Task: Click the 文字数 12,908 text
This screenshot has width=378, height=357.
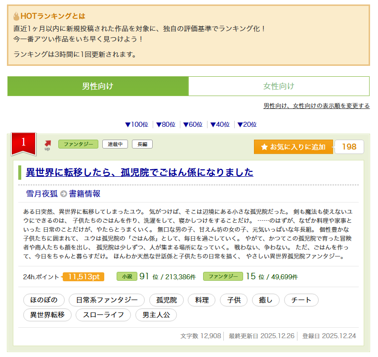Action: (x=201, y=336)
